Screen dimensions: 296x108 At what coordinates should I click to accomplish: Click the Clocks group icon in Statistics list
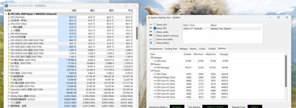(x=152, y=71)
